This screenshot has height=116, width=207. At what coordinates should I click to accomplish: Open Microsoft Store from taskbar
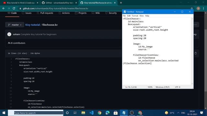coord(115,113)
